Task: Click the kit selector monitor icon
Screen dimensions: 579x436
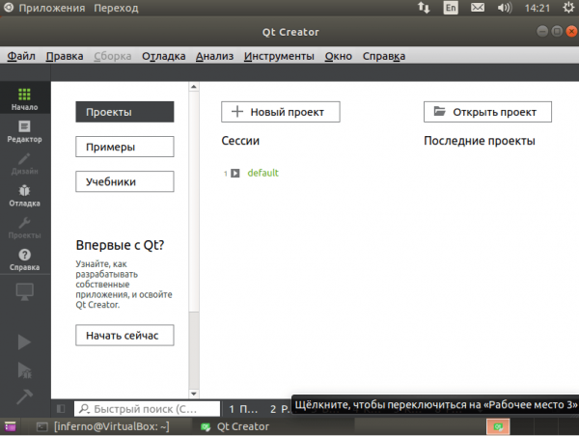Action: pos(25,292)
